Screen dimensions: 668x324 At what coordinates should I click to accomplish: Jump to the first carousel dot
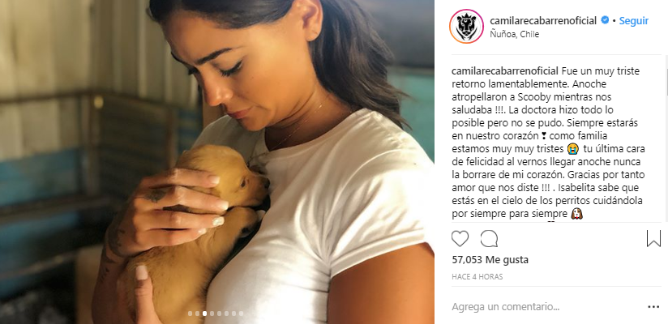pyautogui.click(x=191, y=313)
